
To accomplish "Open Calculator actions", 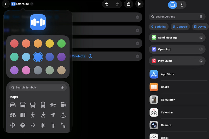I will 178,100.
